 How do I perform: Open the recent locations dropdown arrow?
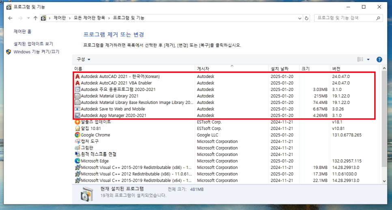pos(28,18)
